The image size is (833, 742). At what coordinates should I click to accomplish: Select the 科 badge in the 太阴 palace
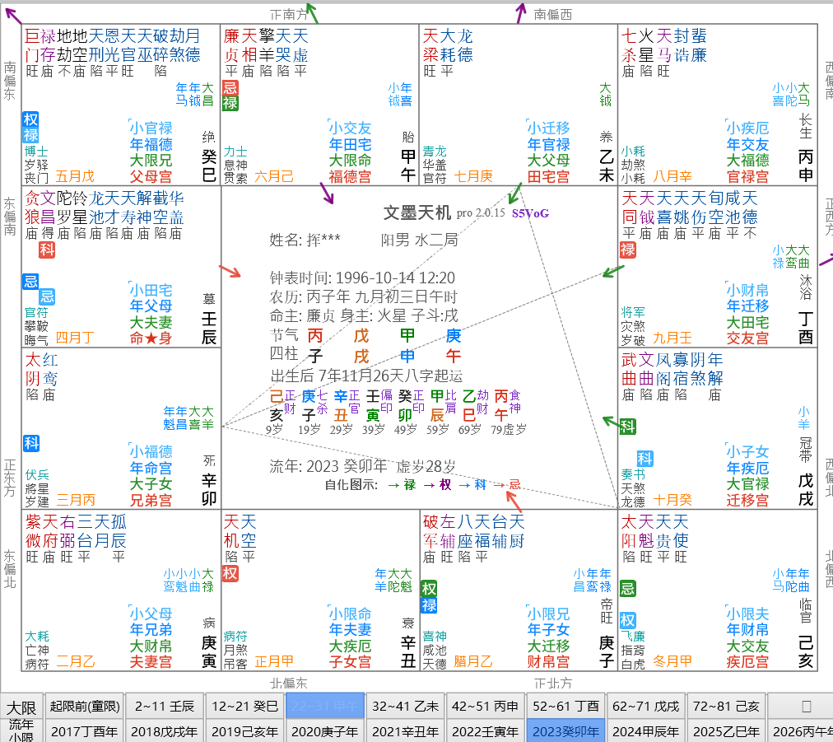point(30,444)
